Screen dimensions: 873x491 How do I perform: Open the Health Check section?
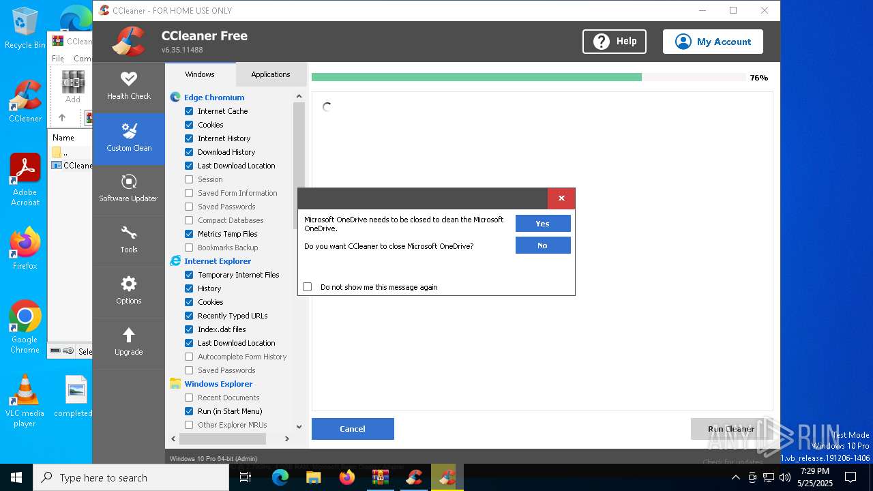click(128, 87)
